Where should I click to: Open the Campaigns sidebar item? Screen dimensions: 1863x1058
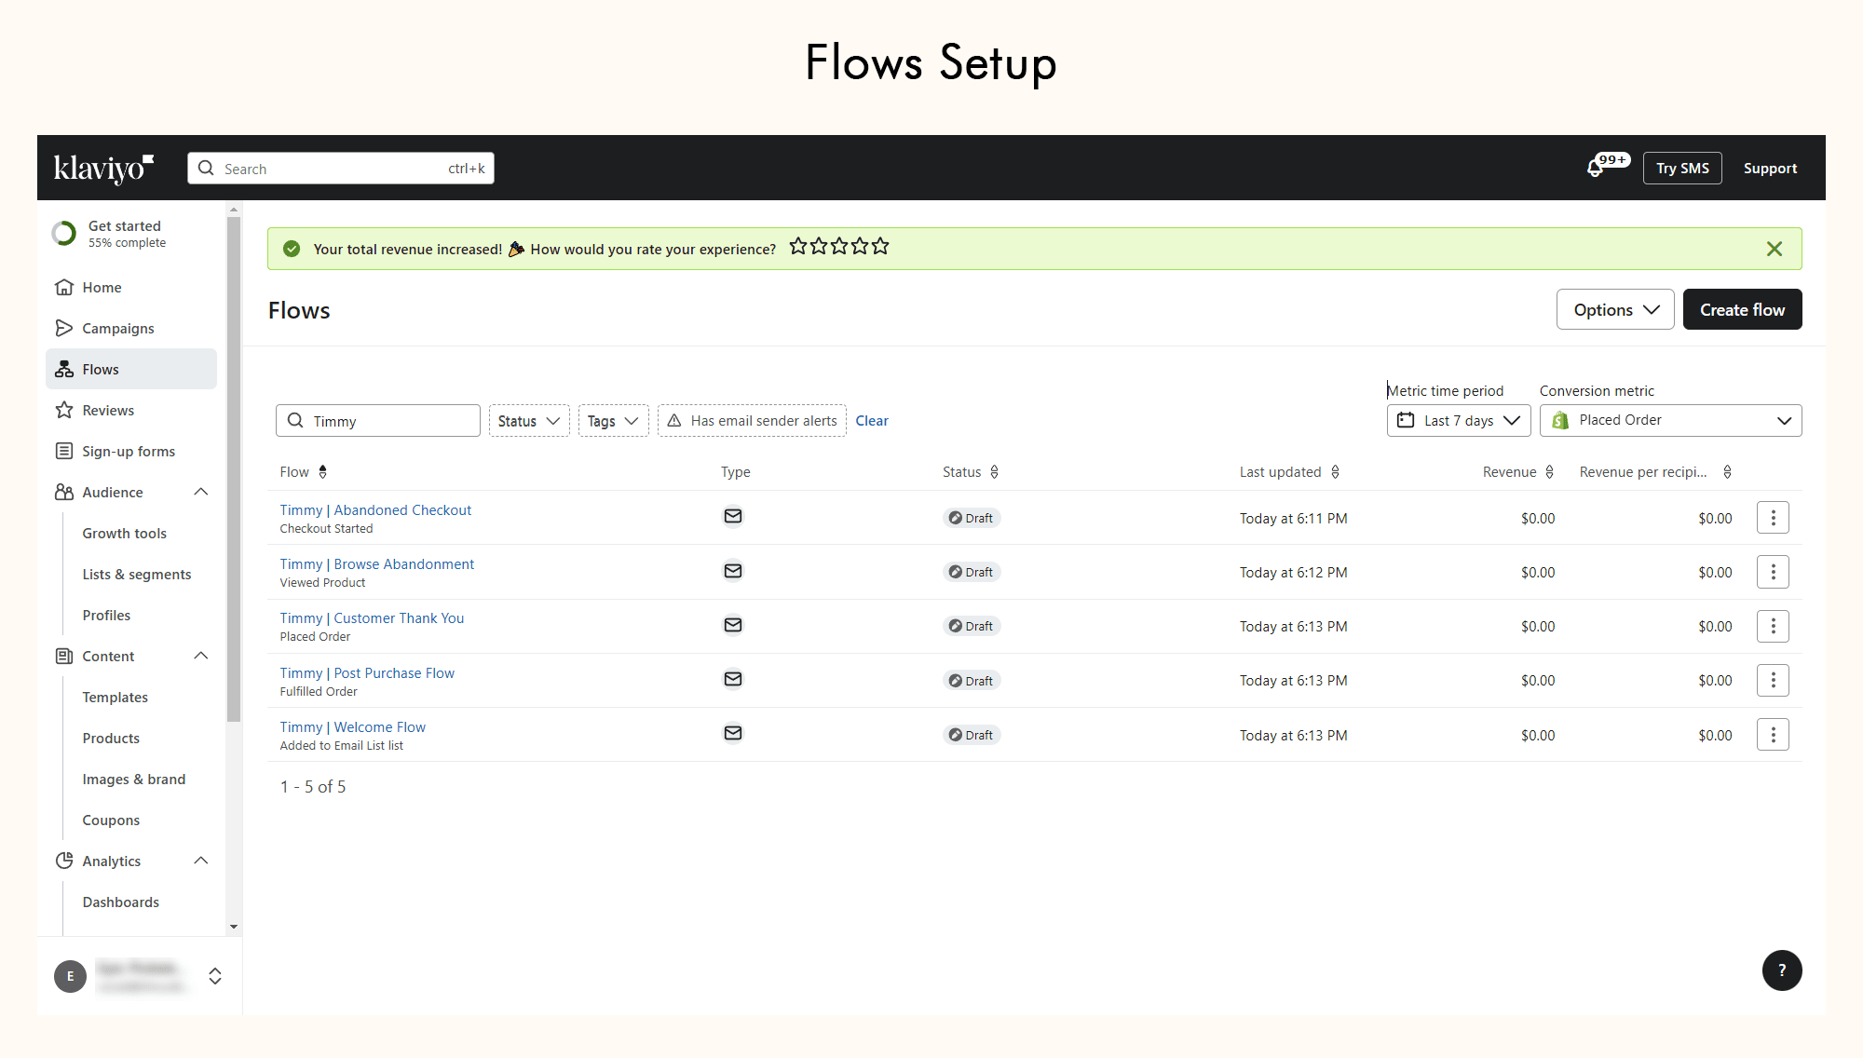coord(118,329)
